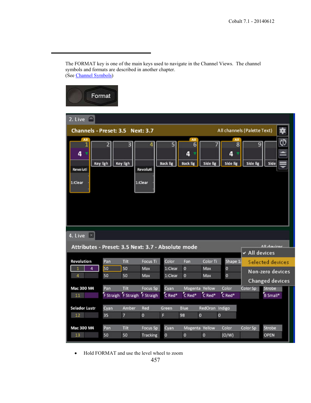Viewport: 311px width, 403px height.
Task: Select channel 8 Side light tile
Action: 231,154
